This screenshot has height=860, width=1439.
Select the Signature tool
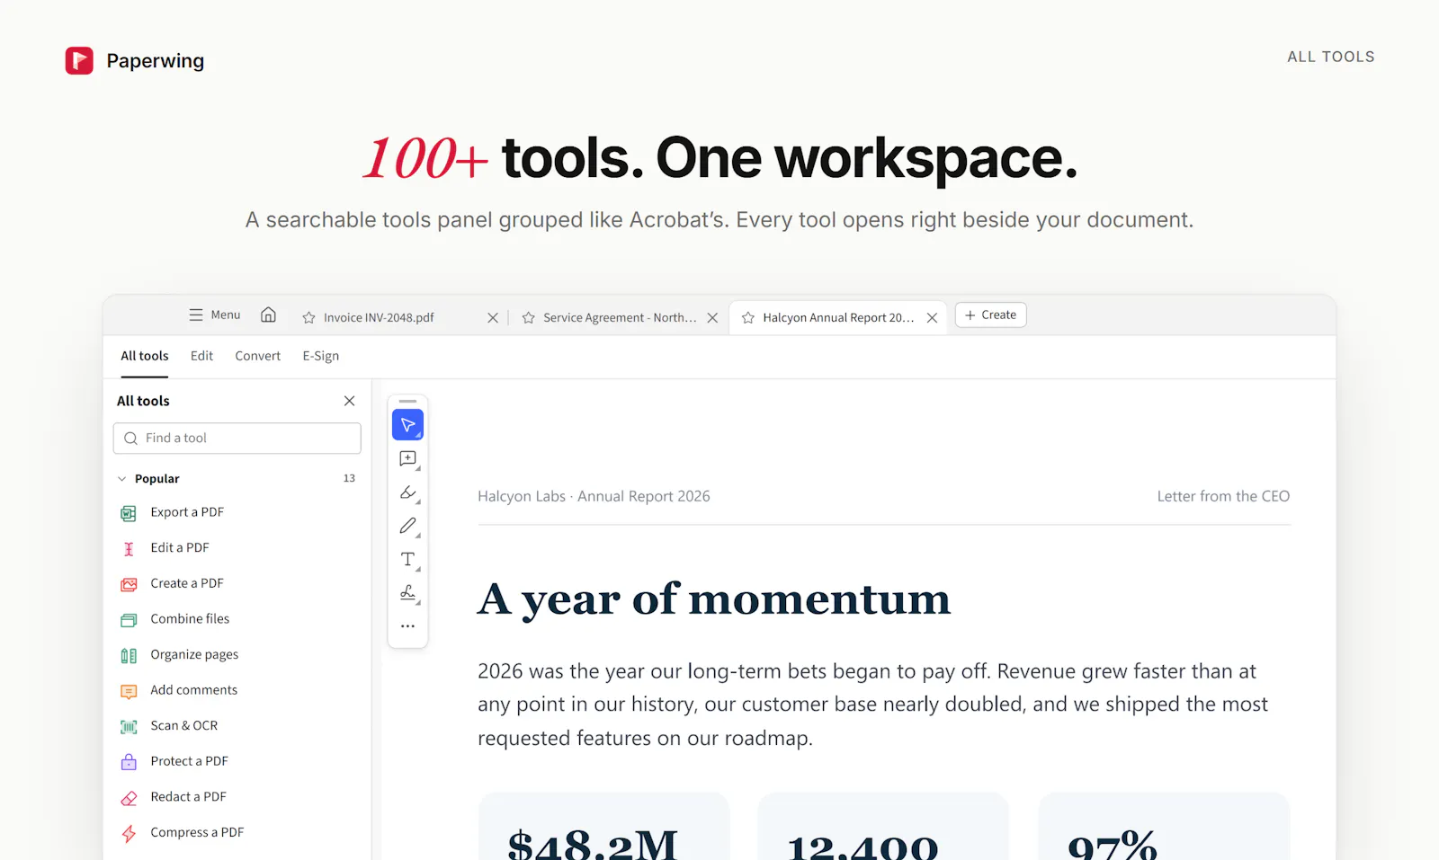tap(407, 592)
